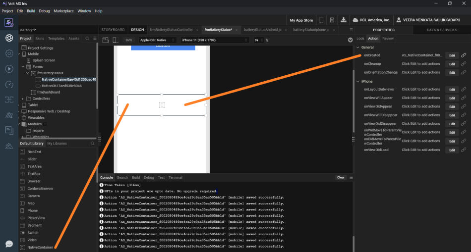Image resolution: width=471 pixels, height=252 pixels.
Task: Open the clipboard icon in top toolbar
Action: 332,20
